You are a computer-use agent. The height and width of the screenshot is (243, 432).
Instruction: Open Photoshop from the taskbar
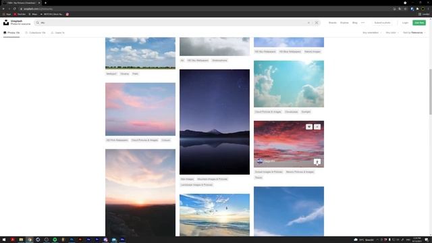(72, 240)
